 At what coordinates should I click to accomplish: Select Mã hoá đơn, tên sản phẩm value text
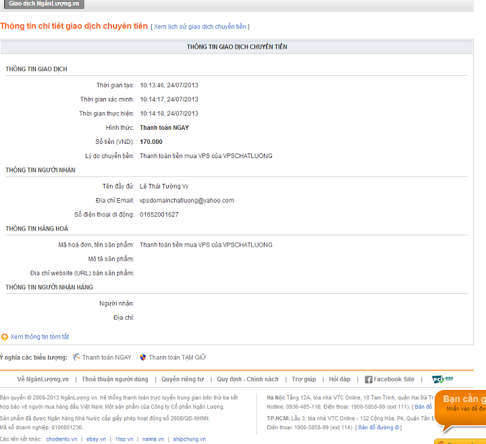206,245
